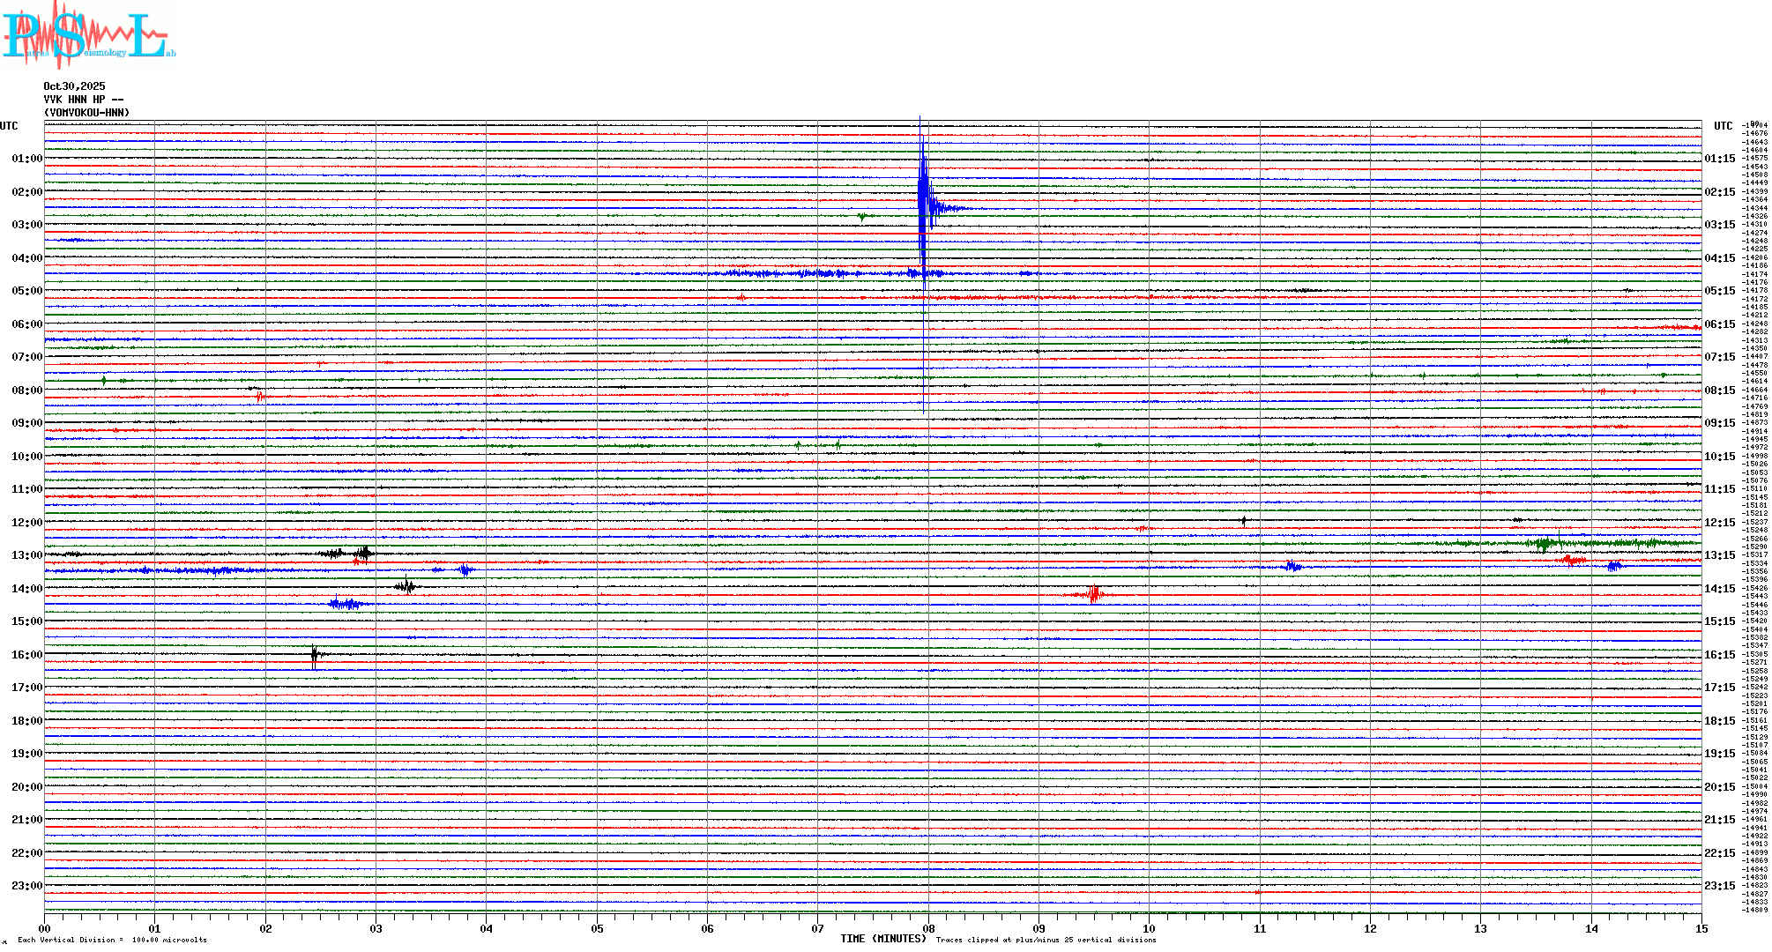Click the 12:15 label on right side
The height and width of the screenshot is (952, 1772).
click(x=1719, y=523)
